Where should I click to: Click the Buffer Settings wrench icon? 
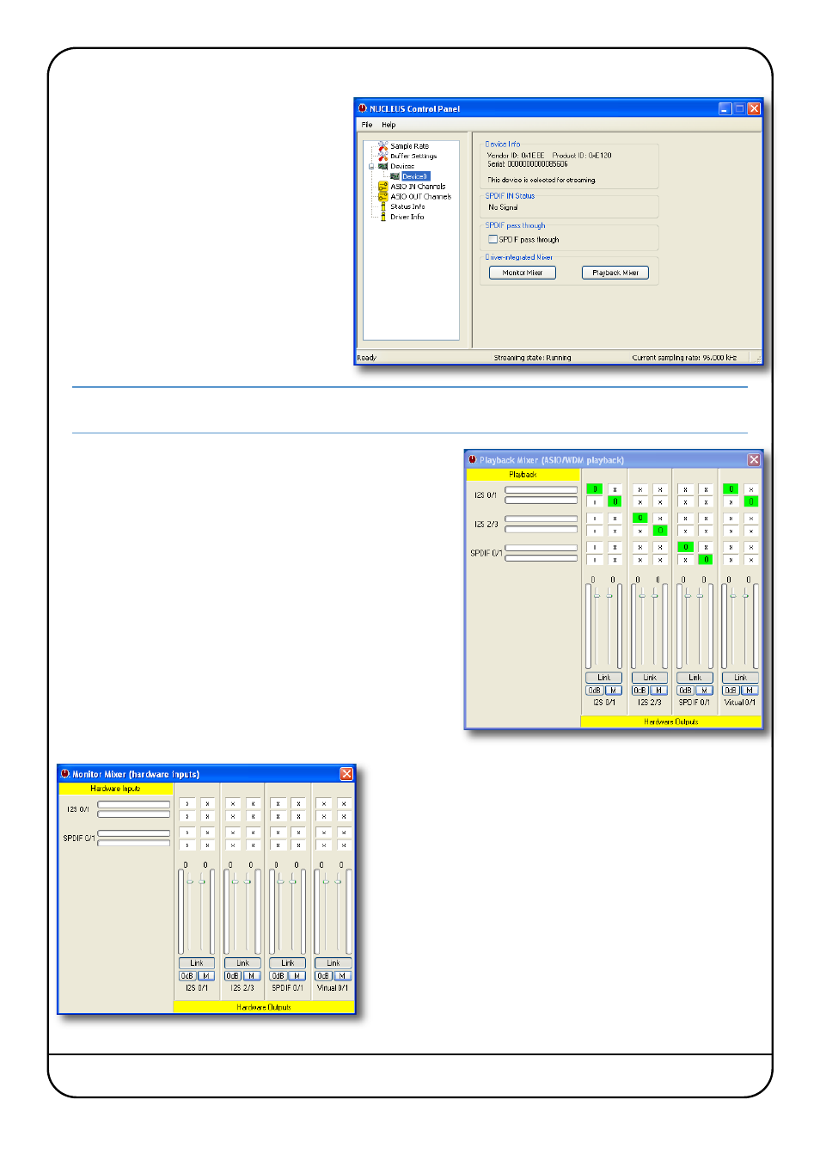[x=383, y=157]
